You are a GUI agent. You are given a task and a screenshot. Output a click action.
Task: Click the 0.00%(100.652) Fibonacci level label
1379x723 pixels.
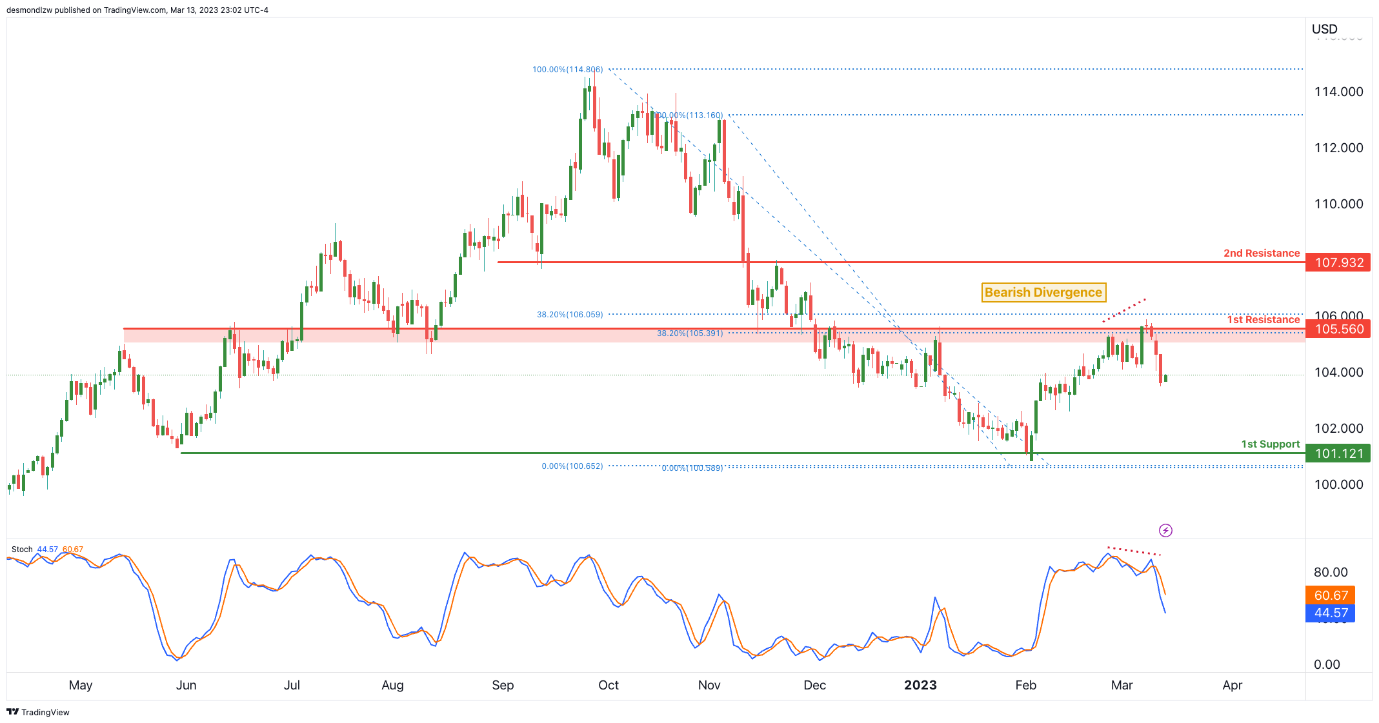(572, 466)
